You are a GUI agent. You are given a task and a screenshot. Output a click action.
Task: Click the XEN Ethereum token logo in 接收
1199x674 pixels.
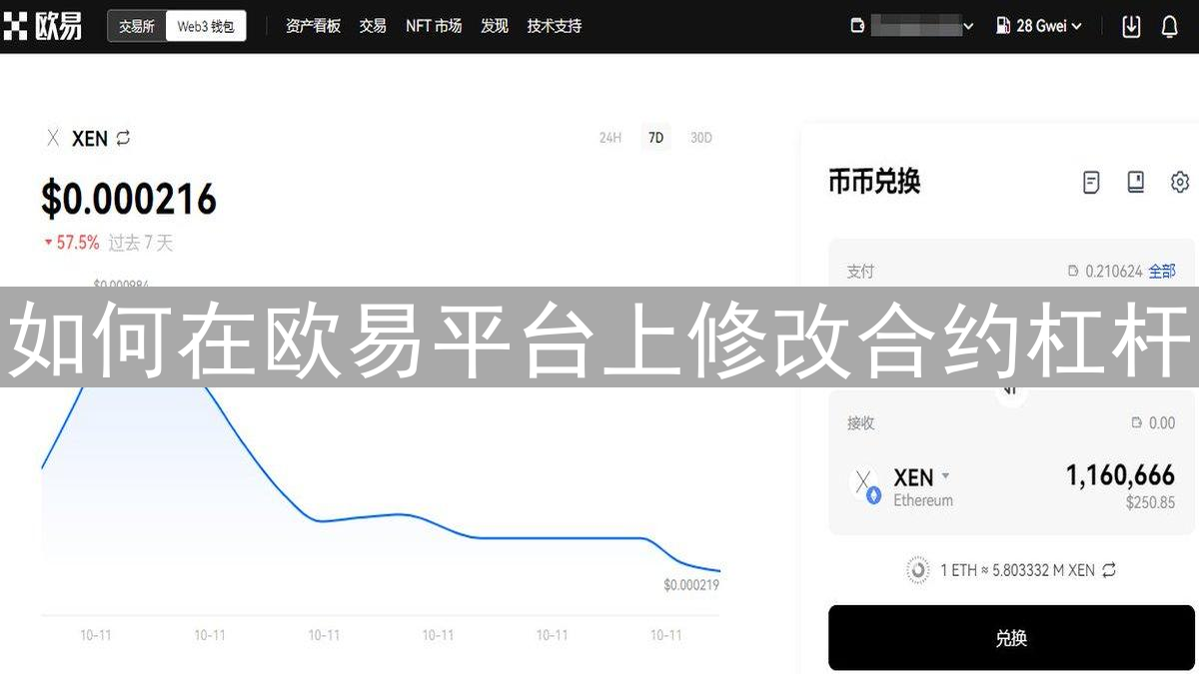point(865,485)
